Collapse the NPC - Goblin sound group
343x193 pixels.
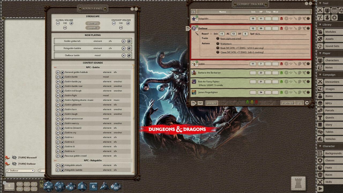coord(55,68)
